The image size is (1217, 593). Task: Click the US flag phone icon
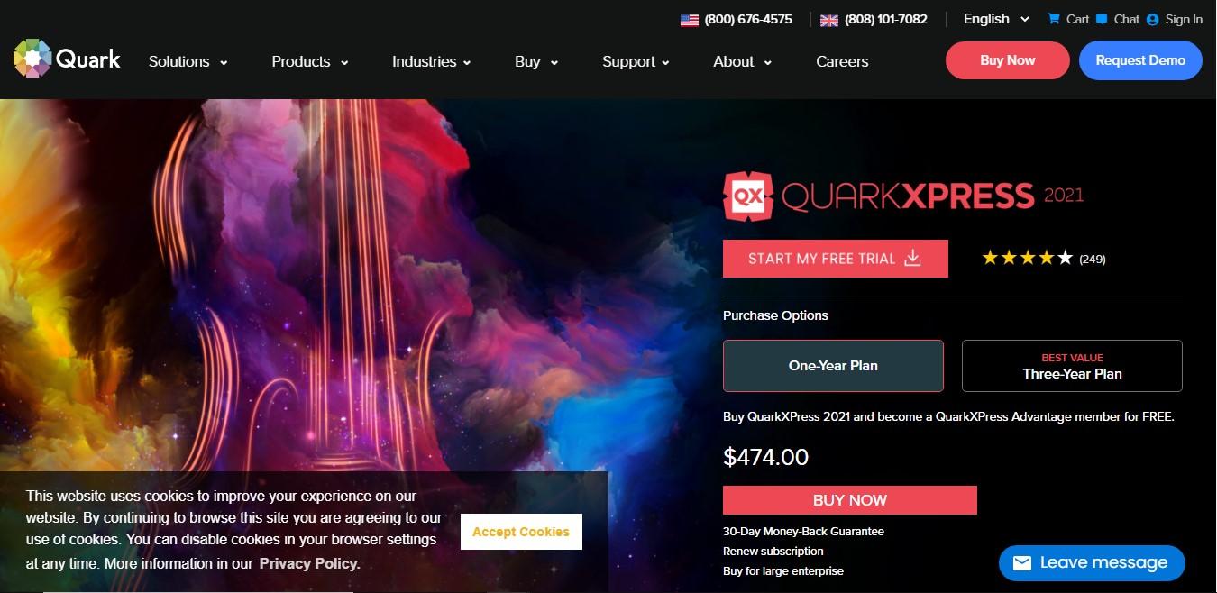pyautogui.click(x=690, y=20)
